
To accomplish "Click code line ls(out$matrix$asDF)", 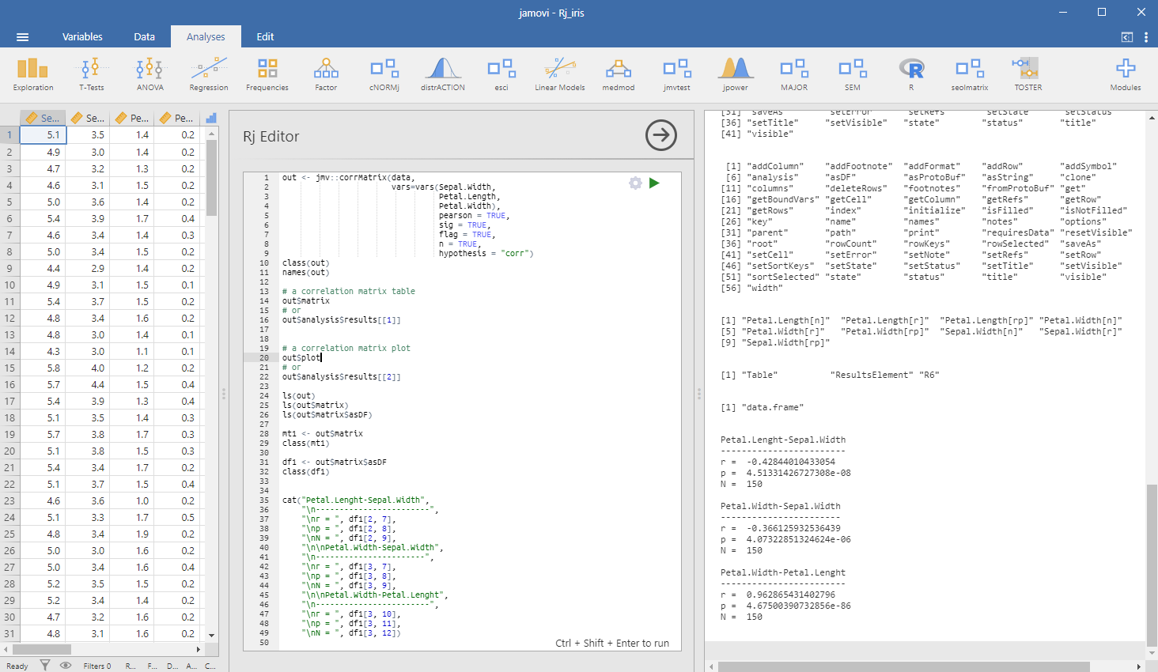I will pos(327,414).
